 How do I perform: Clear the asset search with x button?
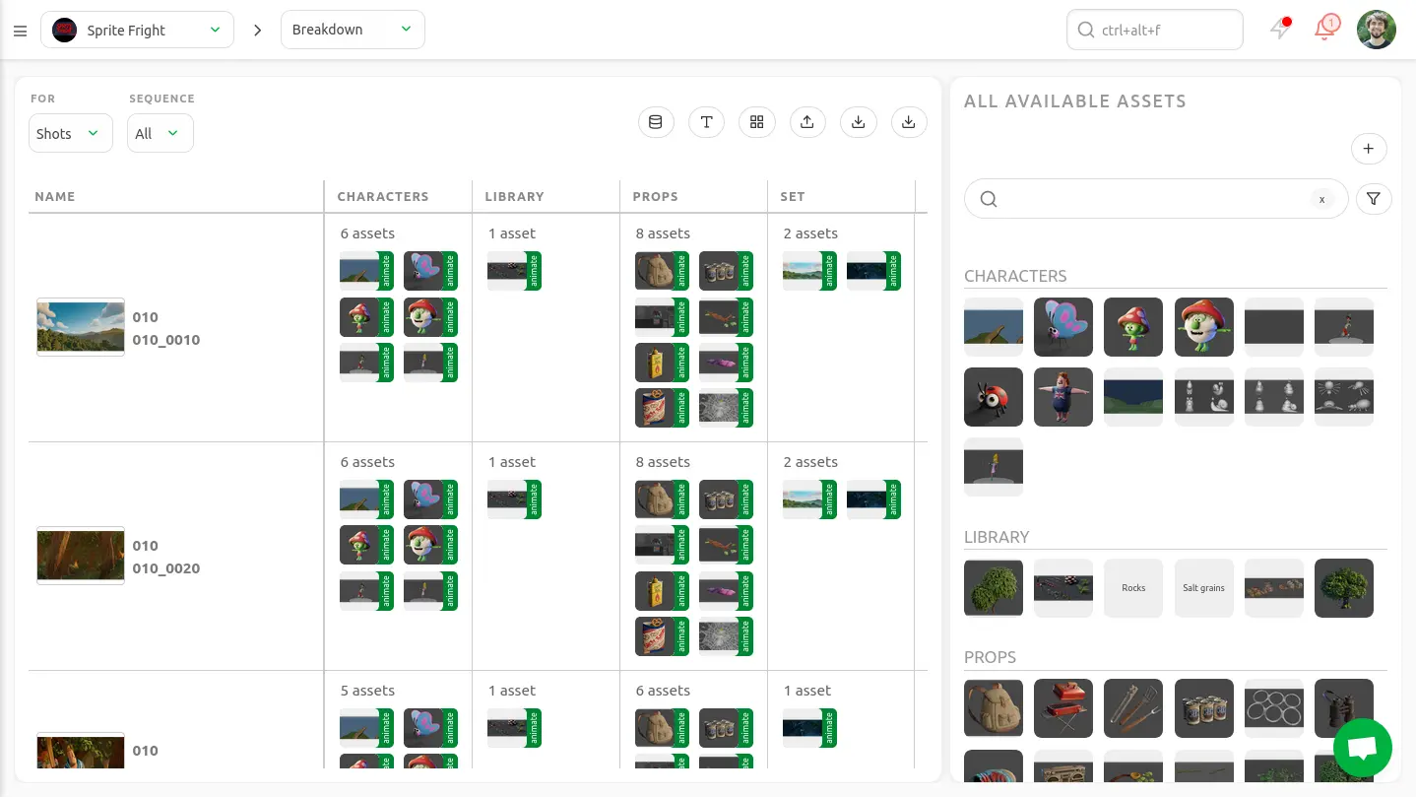pos(1321,199)
